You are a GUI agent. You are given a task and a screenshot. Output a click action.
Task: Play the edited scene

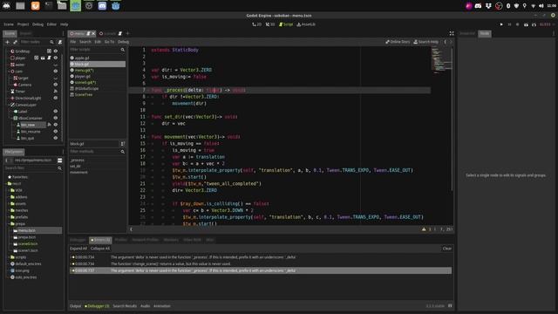coord(526,24)
